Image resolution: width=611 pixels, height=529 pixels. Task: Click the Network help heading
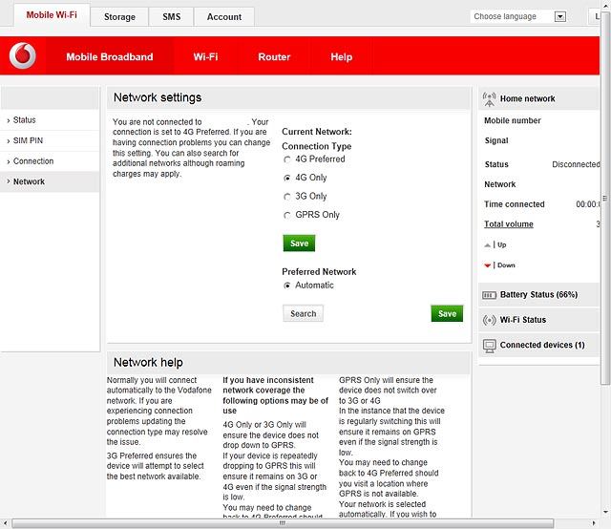pos(148,363)
